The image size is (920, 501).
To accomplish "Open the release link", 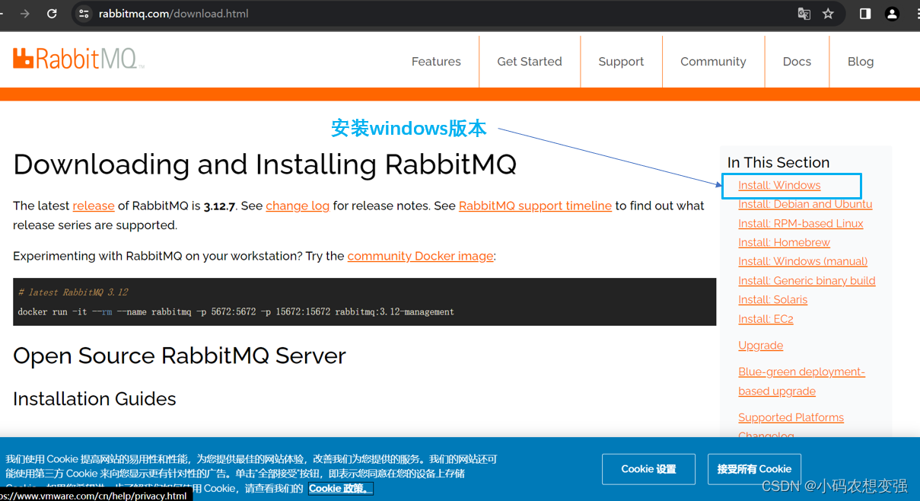I will coord(94,206).
